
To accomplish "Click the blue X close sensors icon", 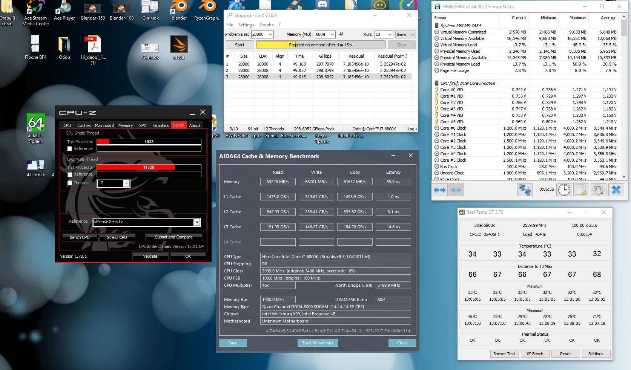I will tap(616, 190).
